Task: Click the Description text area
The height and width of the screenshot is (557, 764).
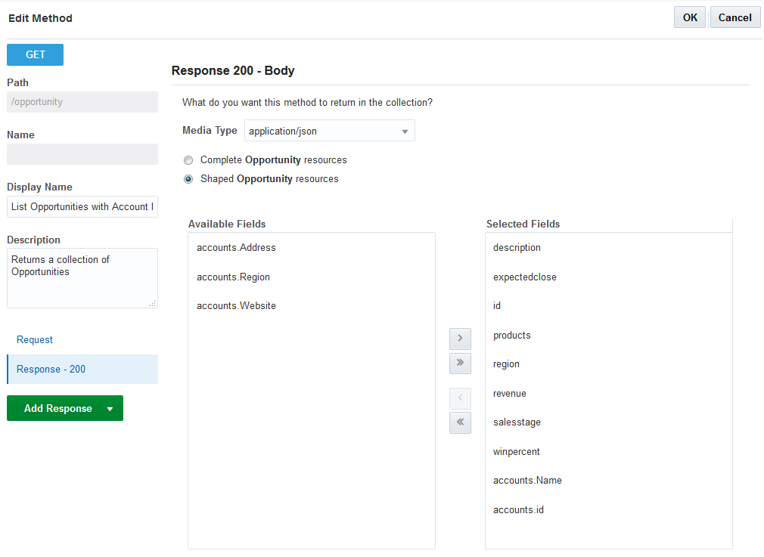Action: [82, 277]
